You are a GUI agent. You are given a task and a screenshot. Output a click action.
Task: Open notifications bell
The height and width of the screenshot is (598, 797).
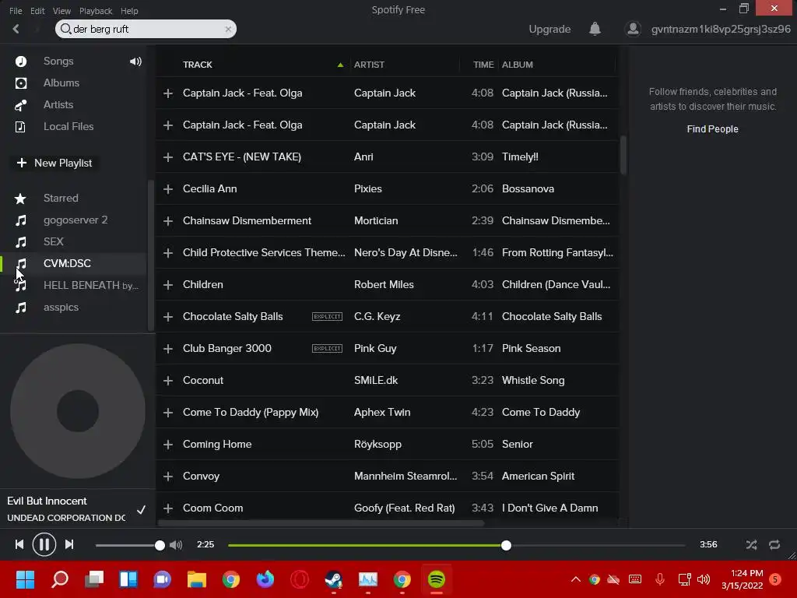(595, 29)
